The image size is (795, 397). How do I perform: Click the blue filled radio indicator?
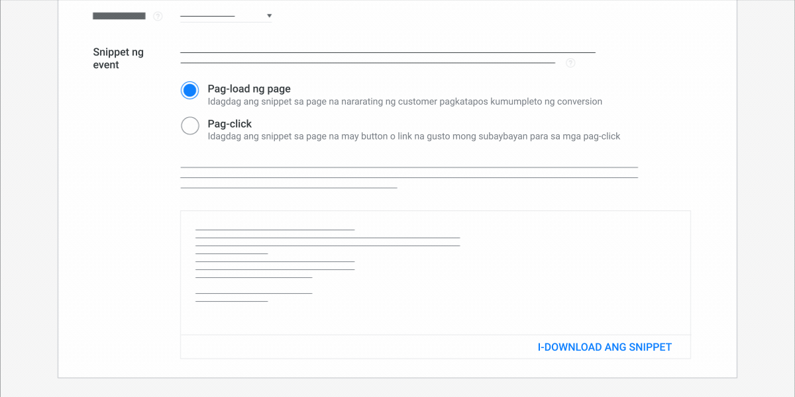(189, 90)
